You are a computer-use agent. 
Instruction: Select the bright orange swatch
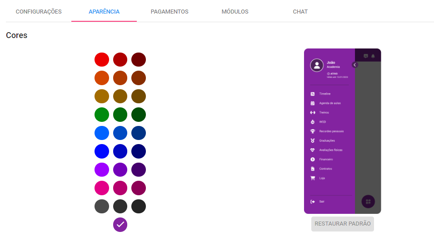pyautogui.click(x=102, y=78)
